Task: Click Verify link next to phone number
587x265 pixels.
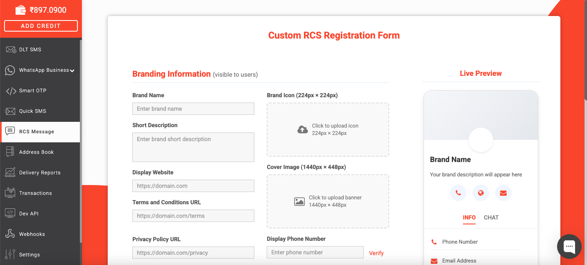Action: click(376, 253)
